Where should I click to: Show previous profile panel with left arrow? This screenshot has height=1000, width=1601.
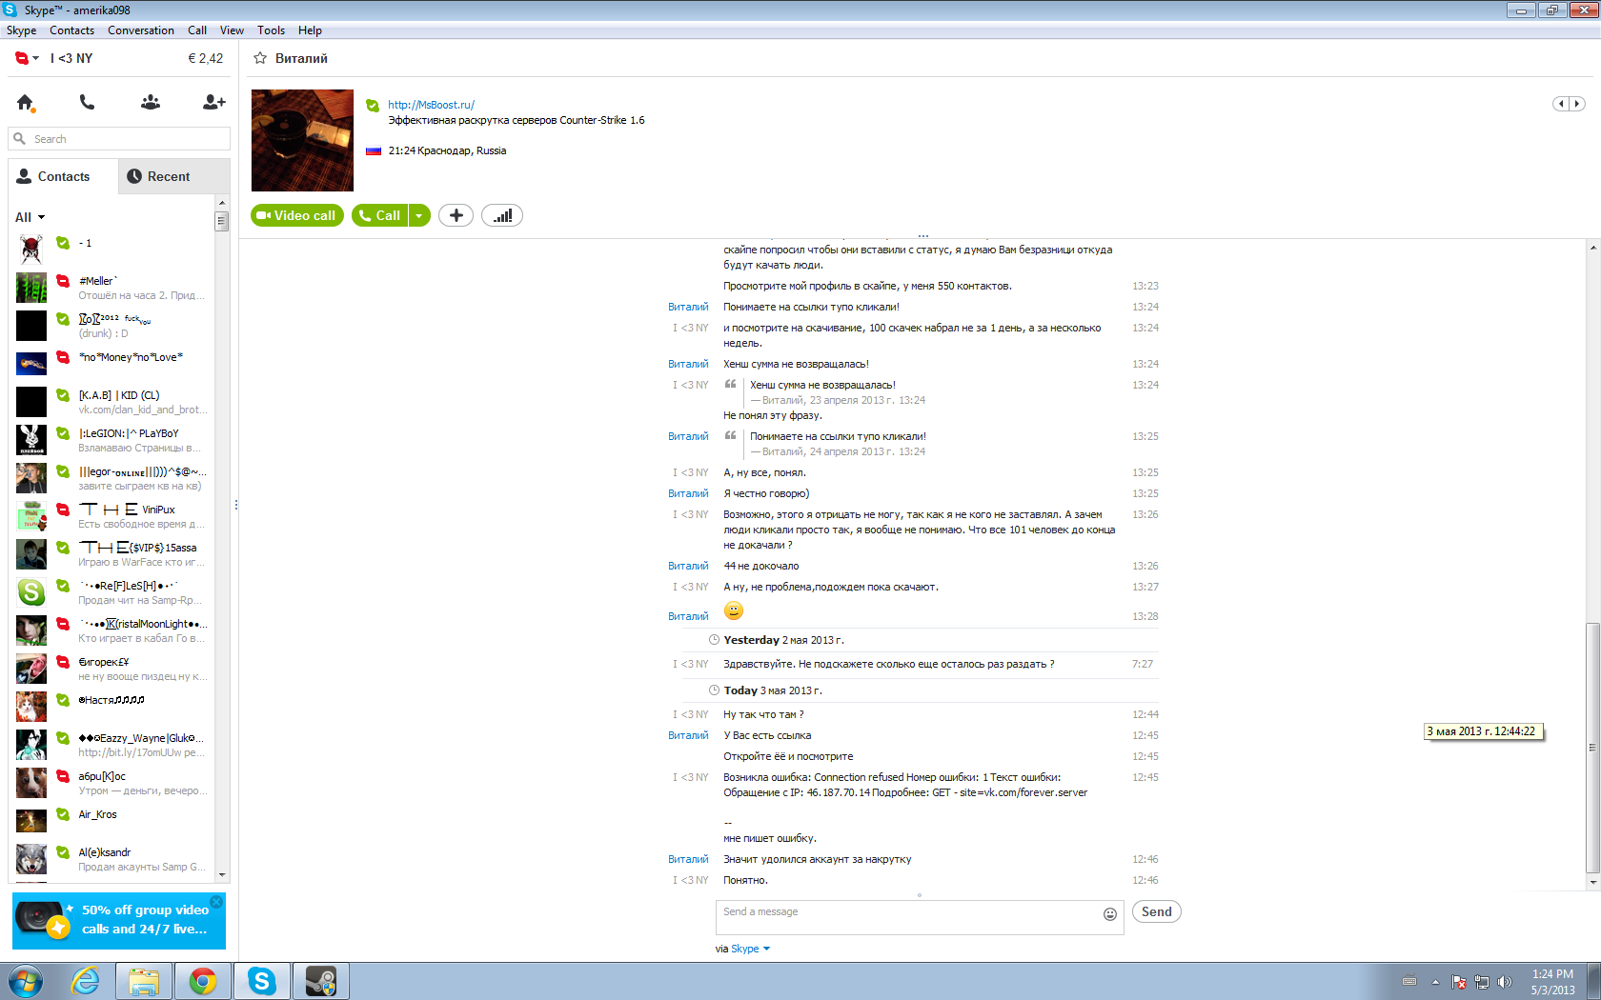tap(1561, 104)
